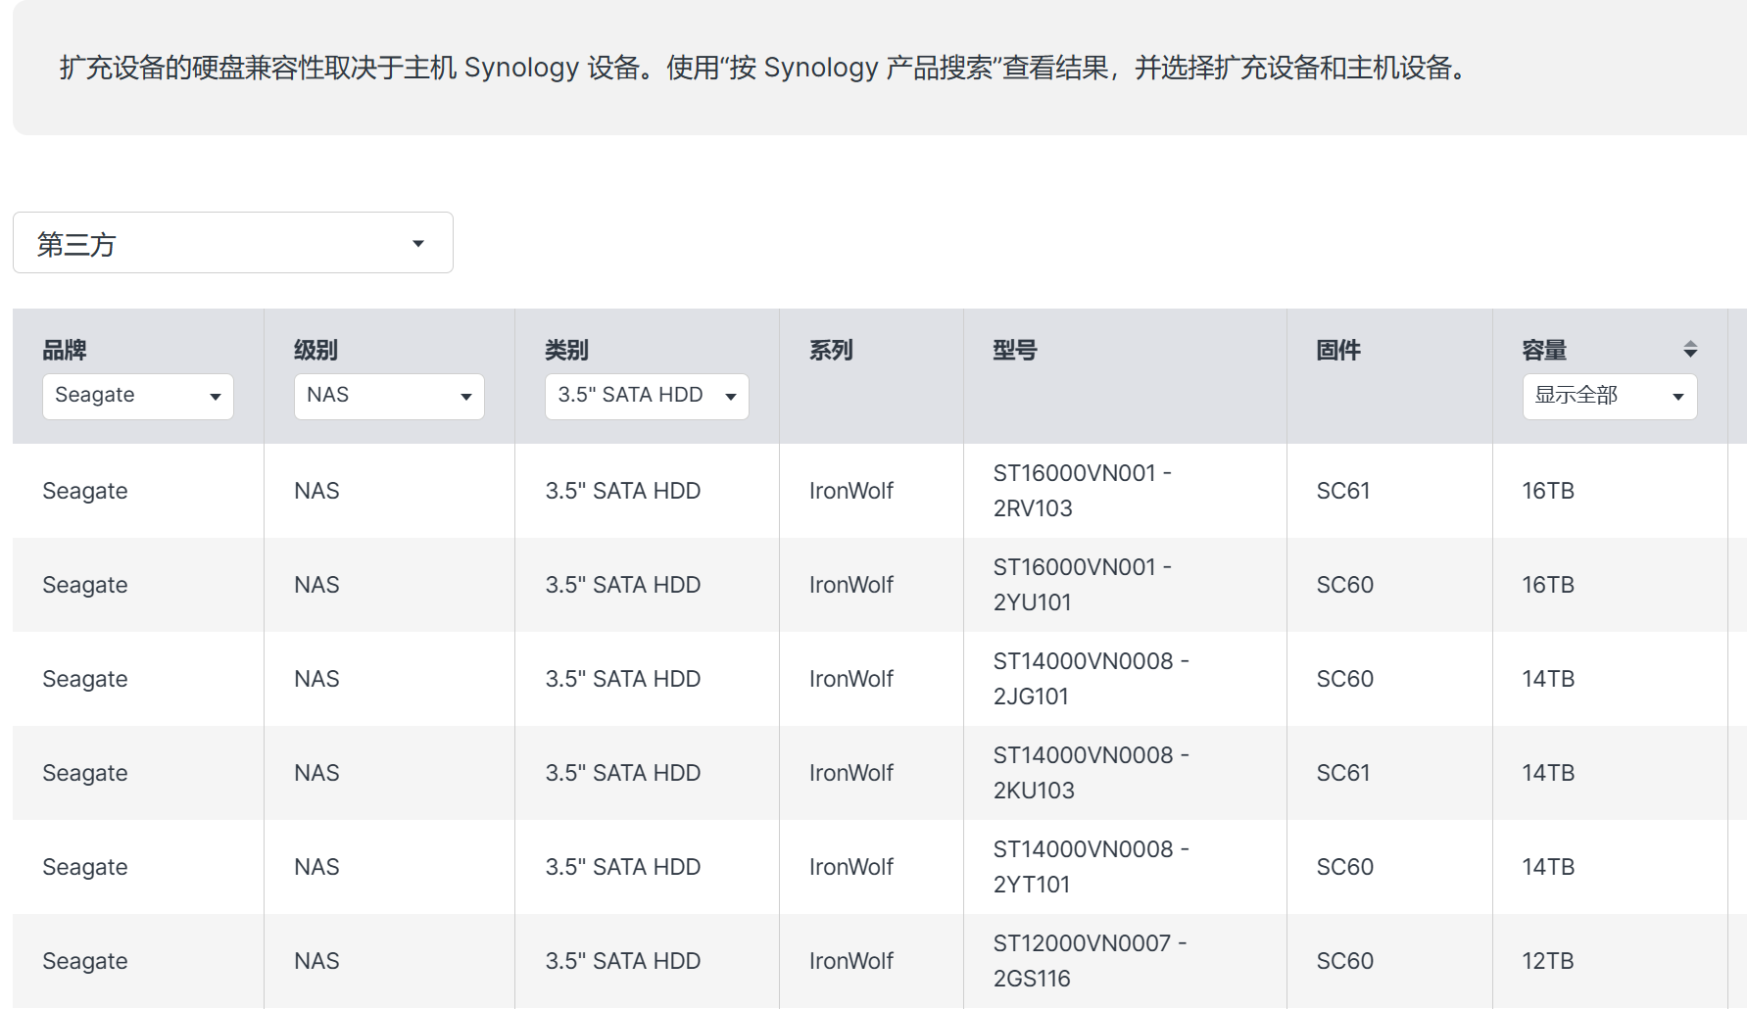Click model ST14000VN0008 - 2KU103

point(1091,773)
